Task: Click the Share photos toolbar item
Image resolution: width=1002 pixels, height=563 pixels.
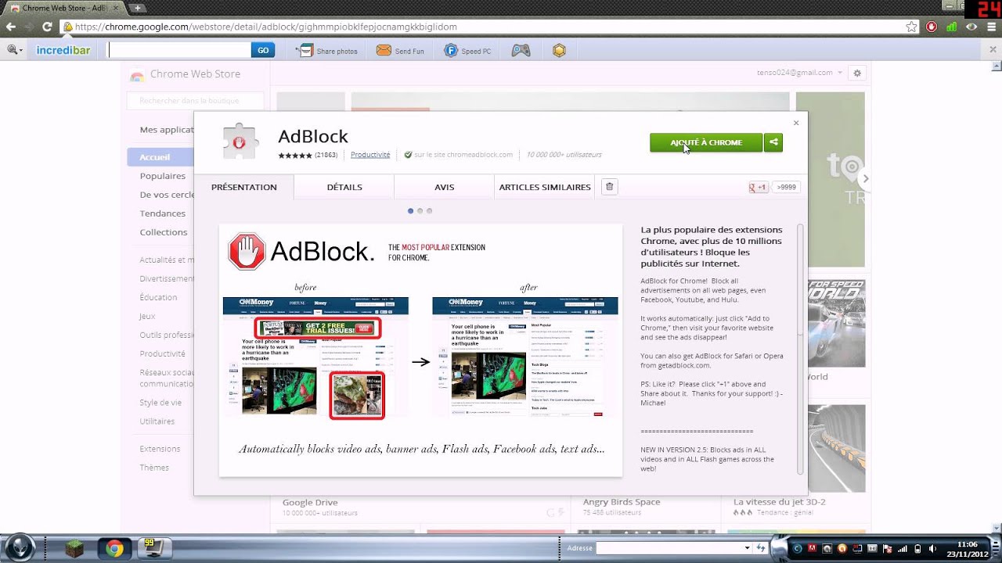Action: coord(326,51)
